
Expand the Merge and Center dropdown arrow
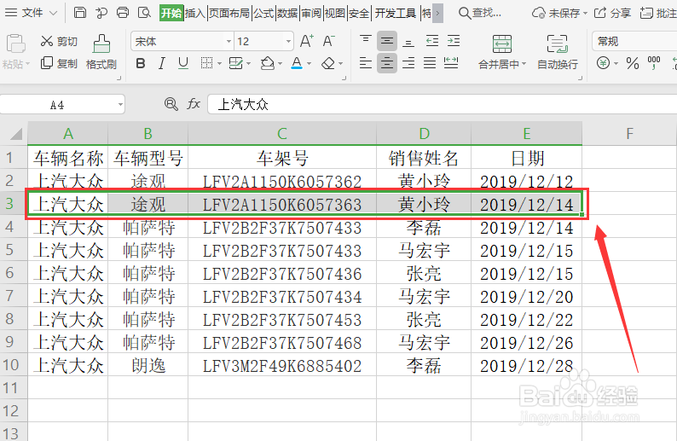(524, 64)
